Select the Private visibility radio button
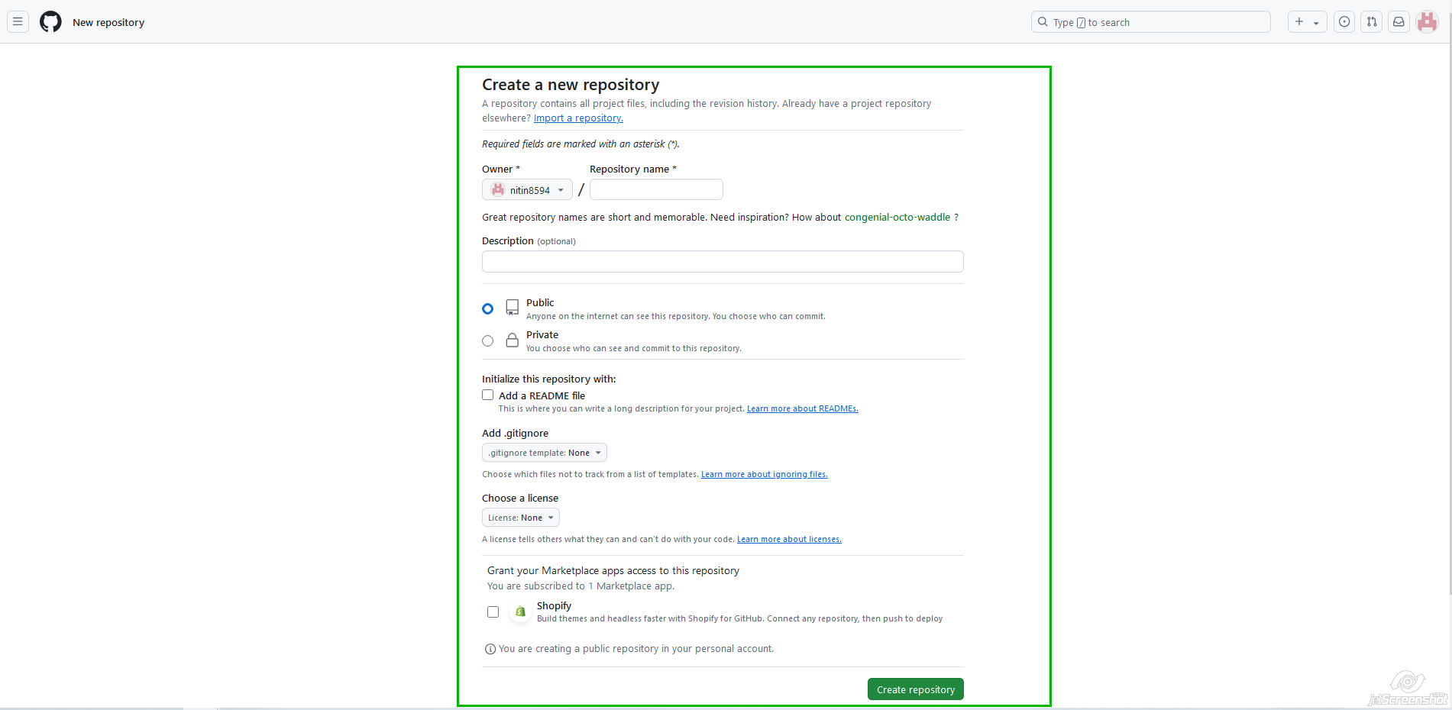This screenshot has width=1452, height=710. (488, 341)
